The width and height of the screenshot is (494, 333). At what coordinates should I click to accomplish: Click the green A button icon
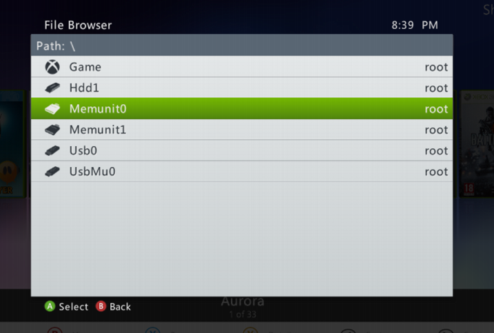tap(50, 306)
